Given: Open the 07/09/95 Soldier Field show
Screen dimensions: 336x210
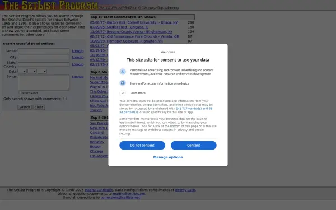Looking at the screenshot, I should 119,27.
